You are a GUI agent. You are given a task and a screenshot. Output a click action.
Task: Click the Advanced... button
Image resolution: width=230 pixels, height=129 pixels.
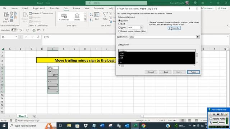click(x=174, y=28)
